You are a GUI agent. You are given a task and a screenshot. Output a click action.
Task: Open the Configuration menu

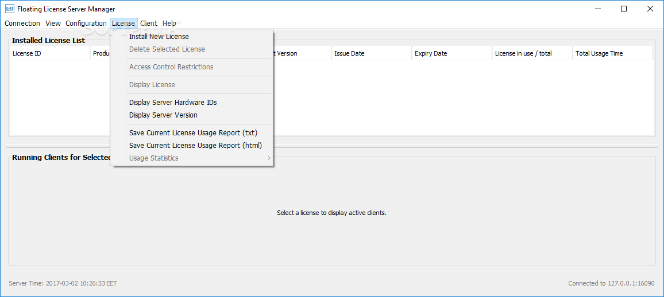tap(86, 24)
